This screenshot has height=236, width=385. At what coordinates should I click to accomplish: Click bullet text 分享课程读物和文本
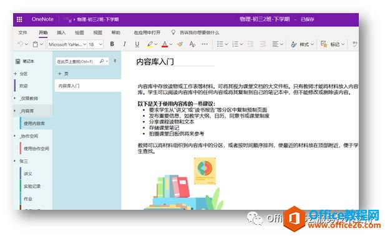click(172, 122)
